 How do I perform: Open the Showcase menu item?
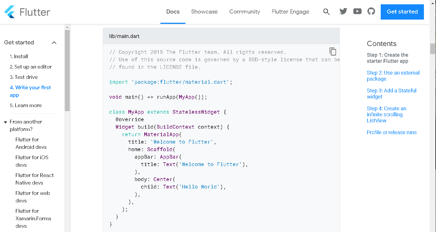pos(204,12)
